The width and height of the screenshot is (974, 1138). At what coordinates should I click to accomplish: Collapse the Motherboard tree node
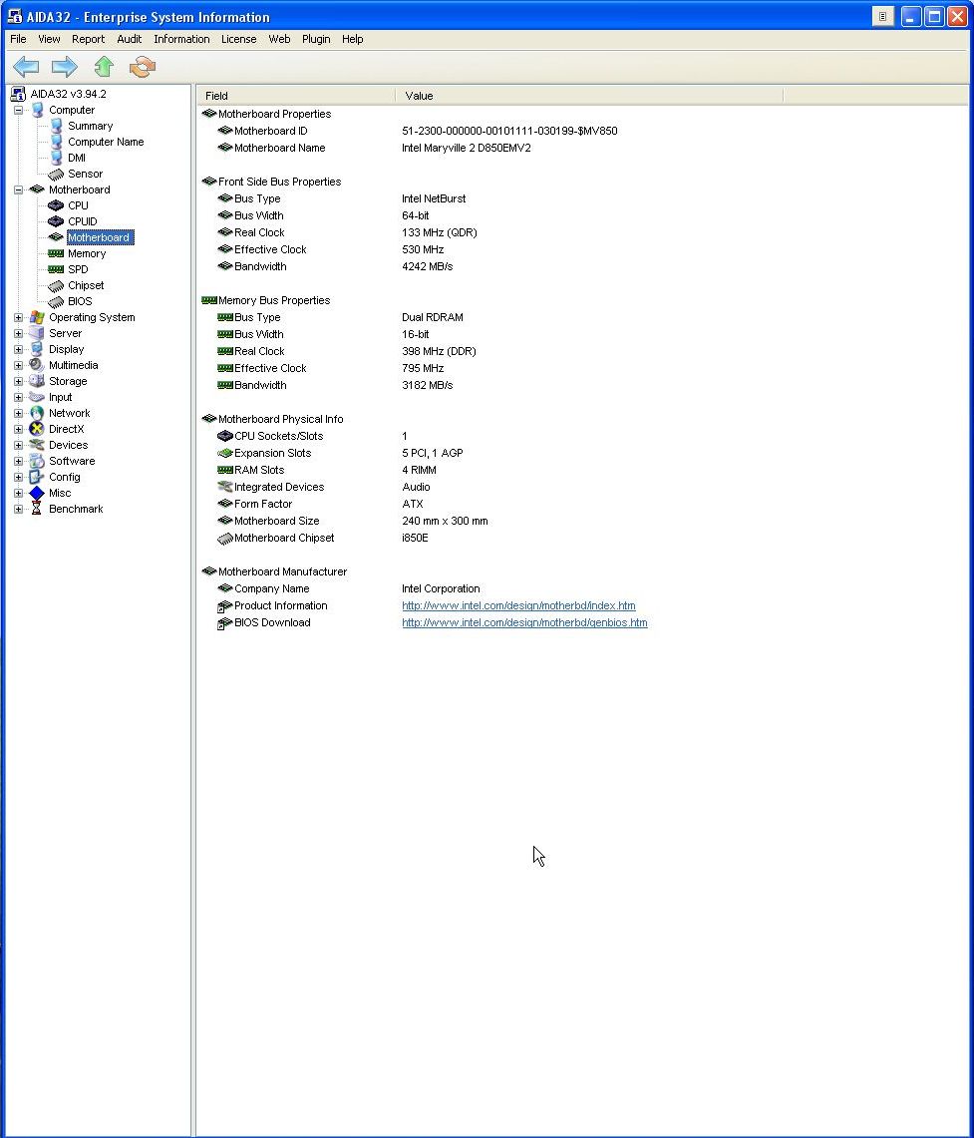coord(18,190)
